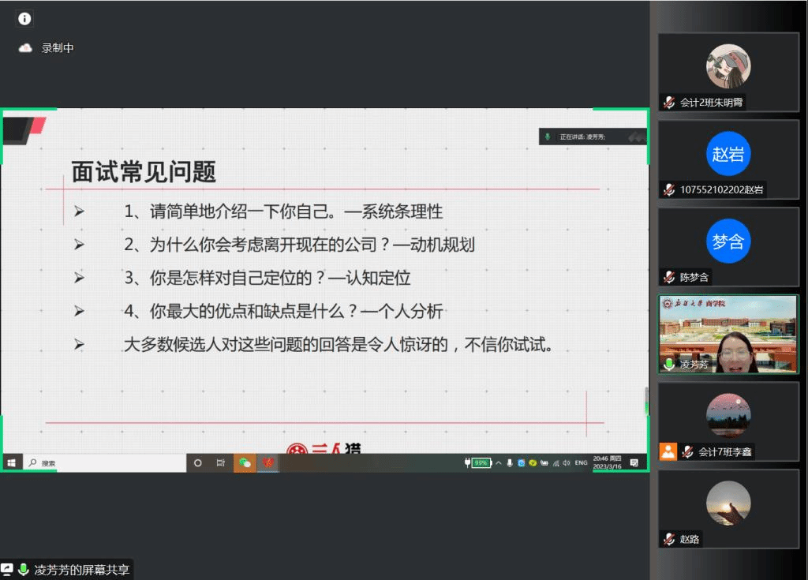Open the Windows notification center icon
This screenshot has width=808, height=580.
pyautogui.click(x=634, y=463)
